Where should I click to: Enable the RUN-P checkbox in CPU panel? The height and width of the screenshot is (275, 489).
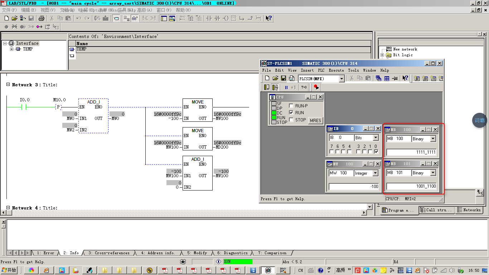(x=291, y=106)
